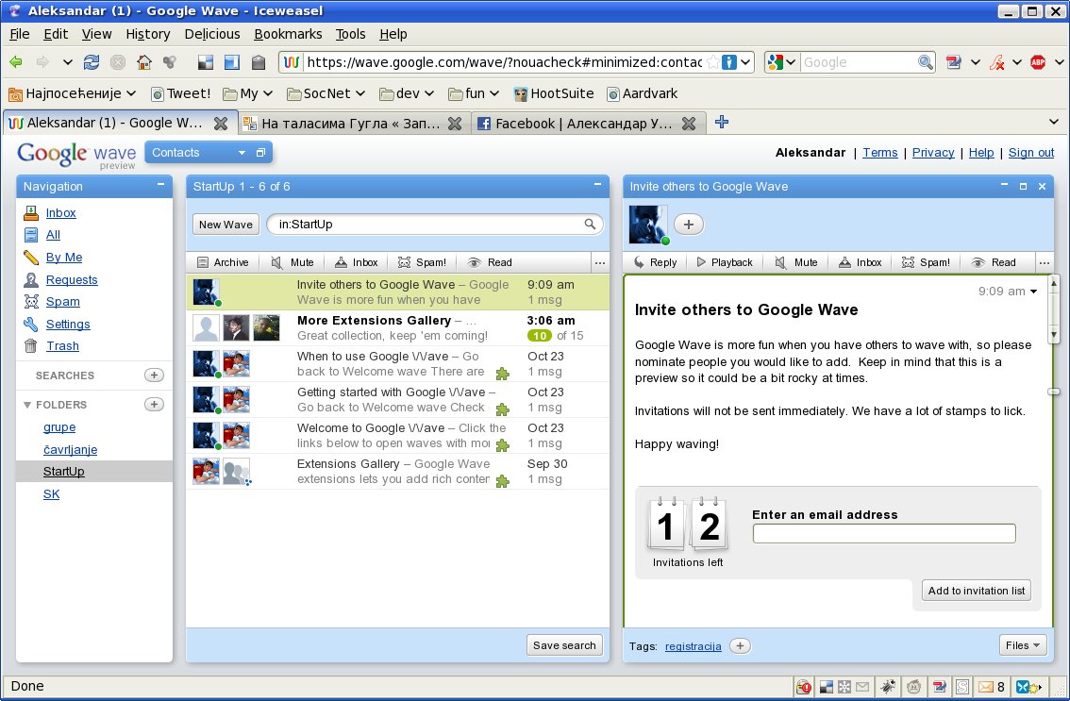
Task: Close the Facebook tab
Action: click(689, 123)
